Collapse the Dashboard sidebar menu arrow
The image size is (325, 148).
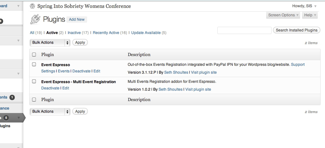(x=19, y=6)
